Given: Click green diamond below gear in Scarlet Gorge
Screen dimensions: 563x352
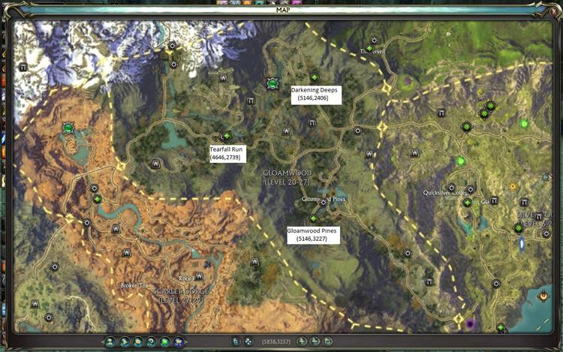Looking at the screenshot, I should point(97,199).
